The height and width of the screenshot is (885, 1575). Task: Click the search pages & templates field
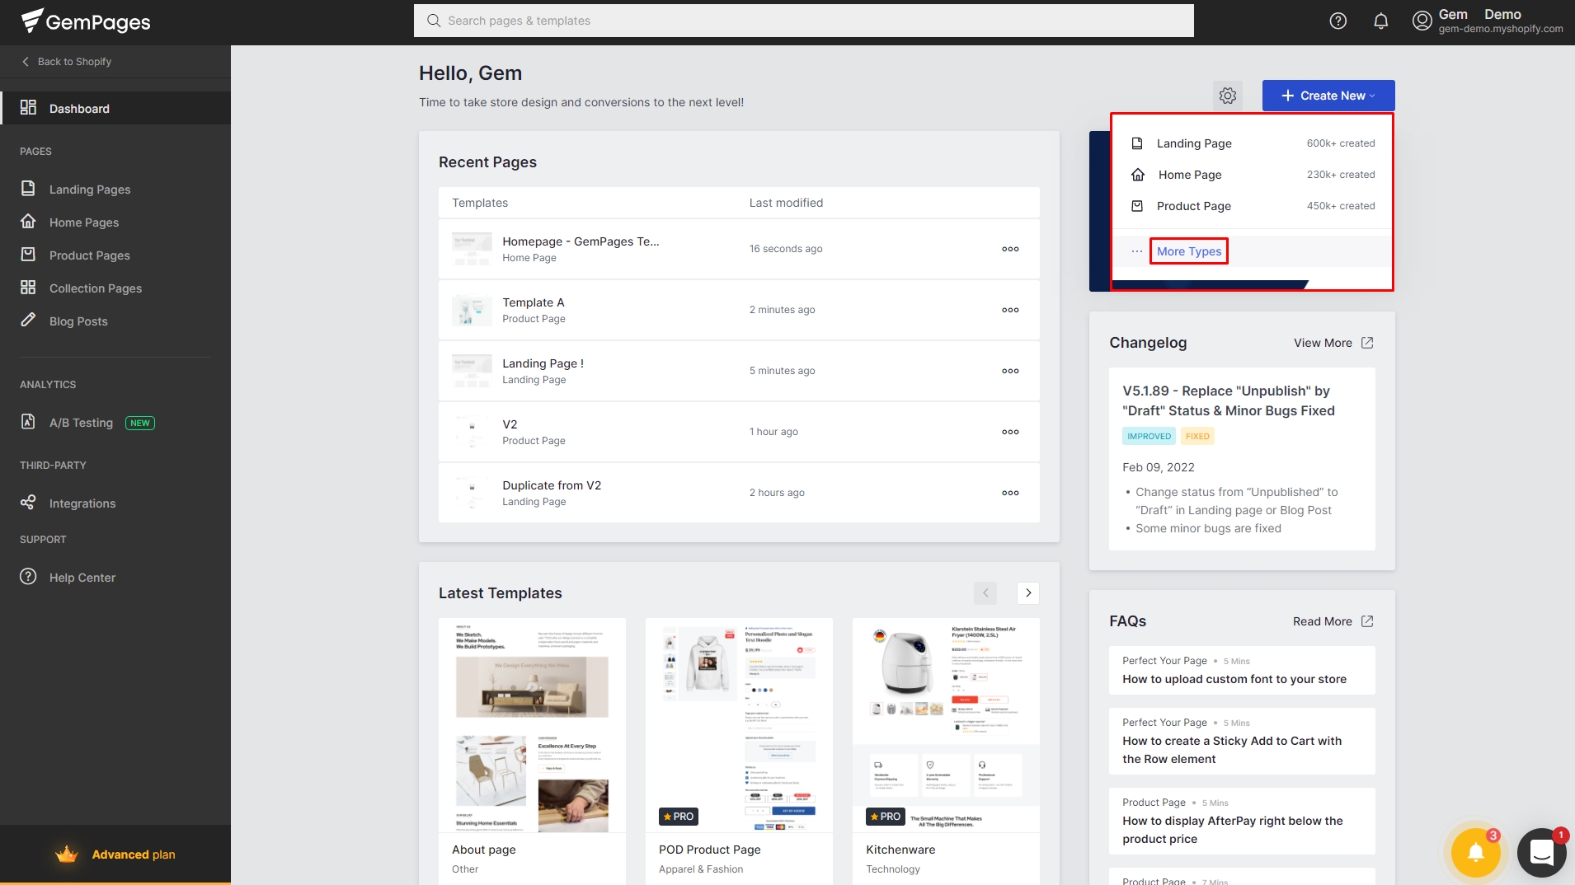[x=804, y=21]
